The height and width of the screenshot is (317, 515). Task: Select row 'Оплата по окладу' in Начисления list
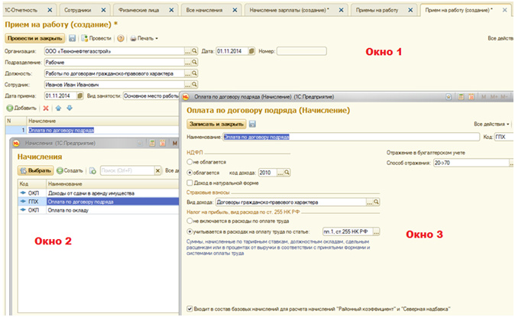click(99, 210)
